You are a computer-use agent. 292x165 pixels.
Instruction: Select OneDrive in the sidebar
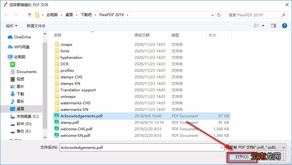click(19, 37)
